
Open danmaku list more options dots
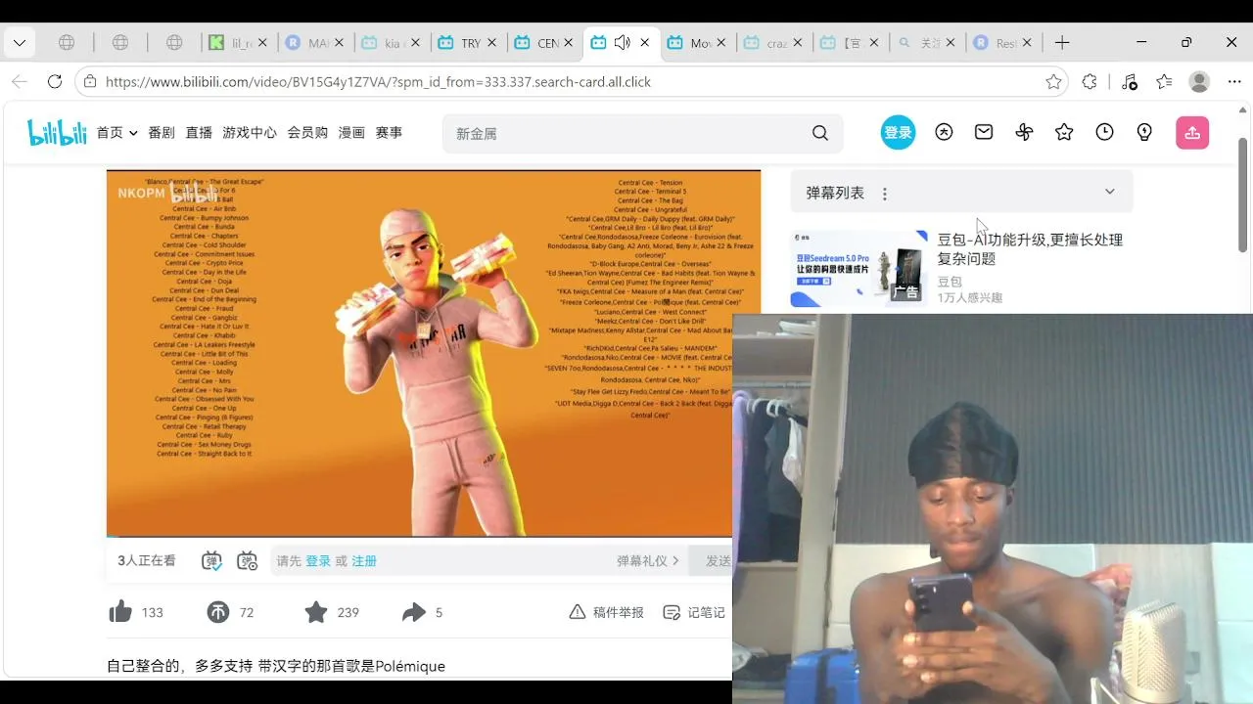click(x=885, y=194)
